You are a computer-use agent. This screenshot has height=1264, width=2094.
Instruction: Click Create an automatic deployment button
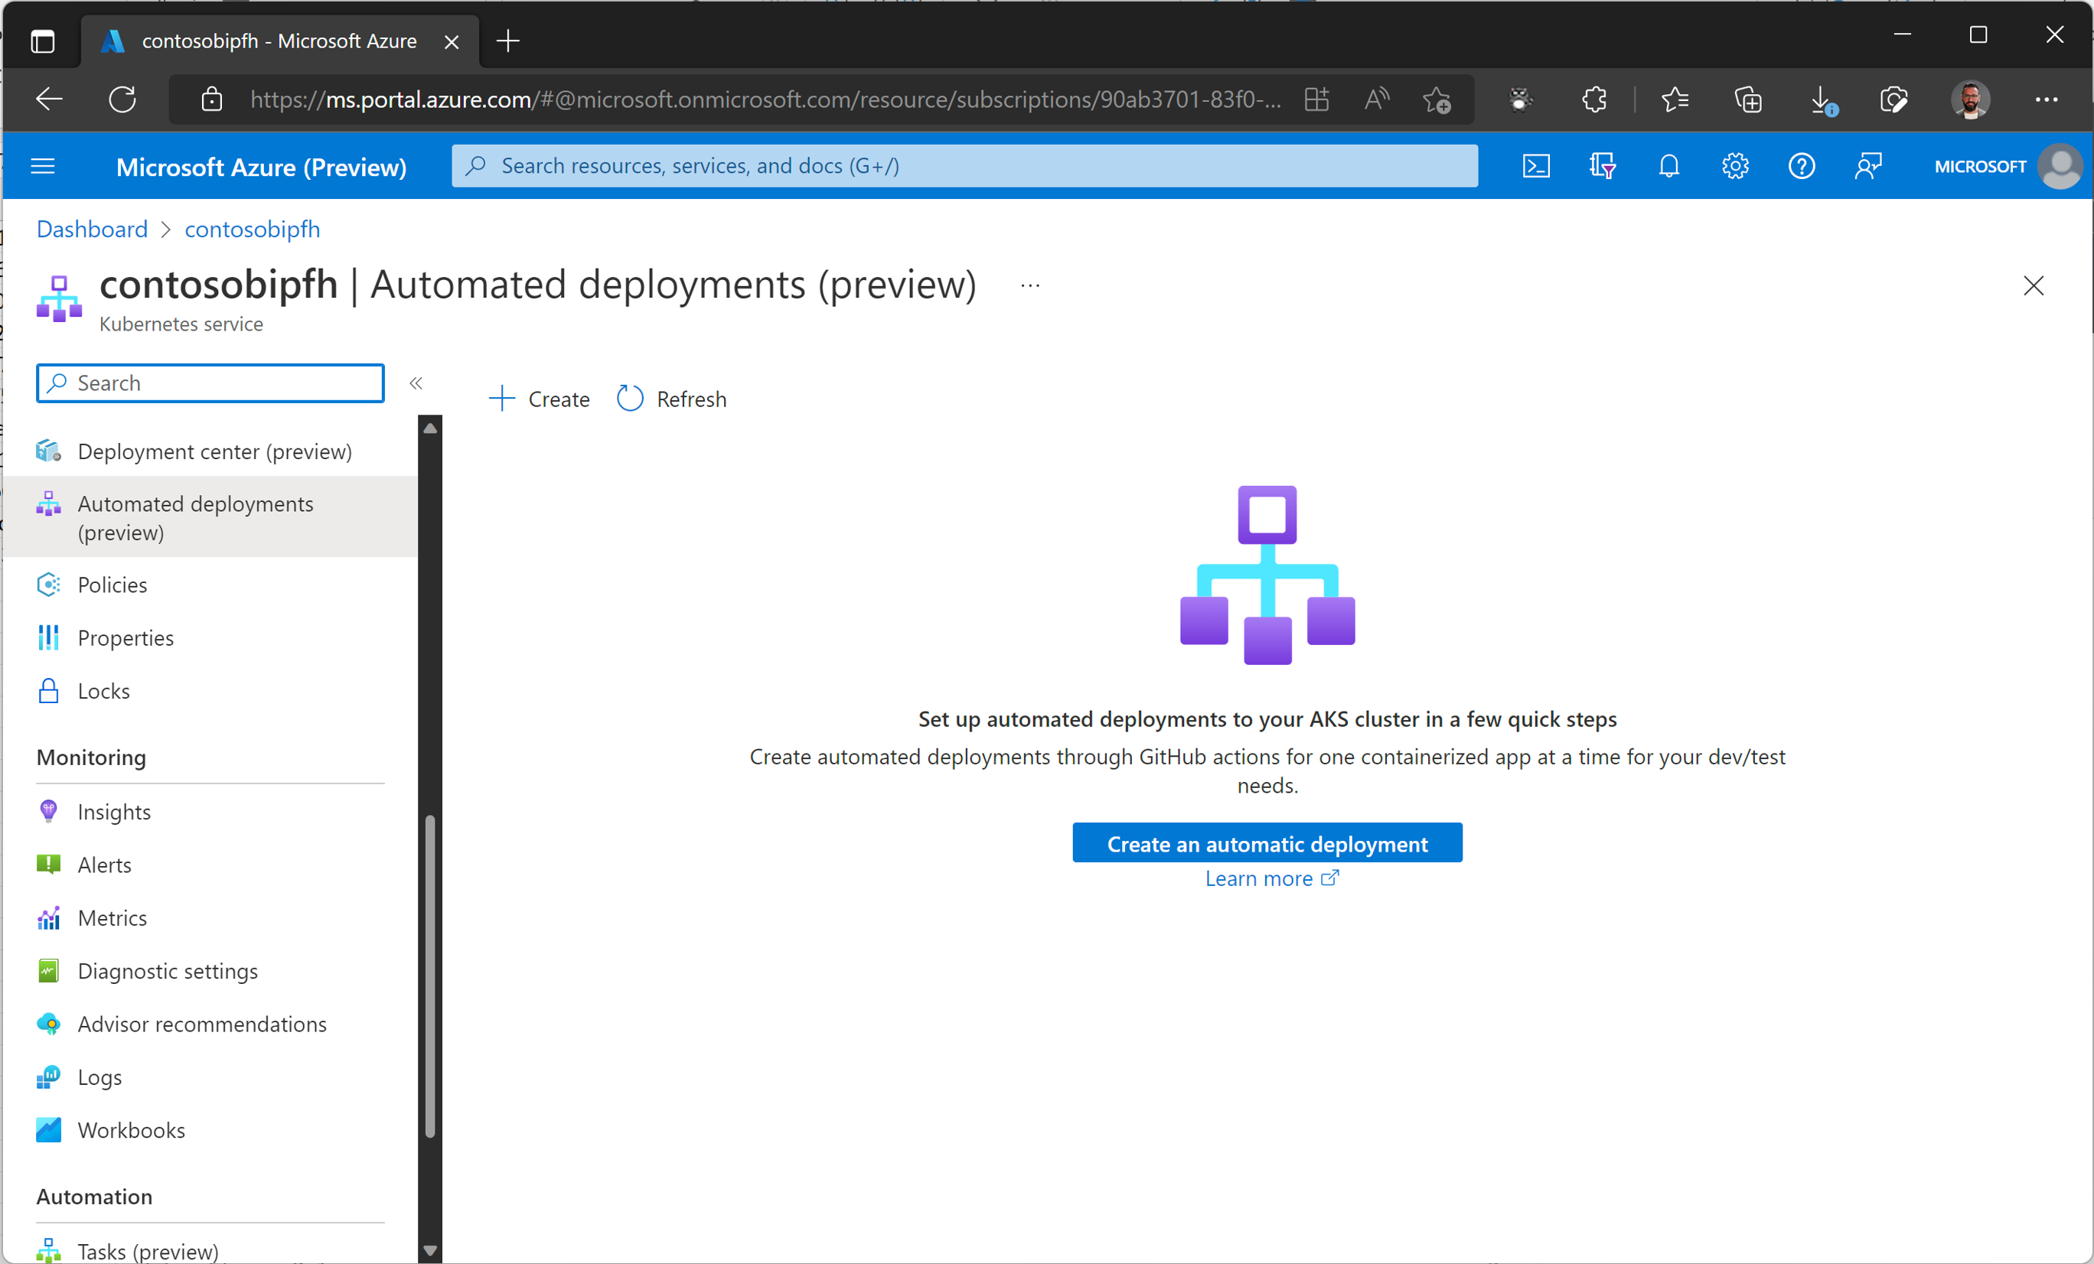point(1266,843)
